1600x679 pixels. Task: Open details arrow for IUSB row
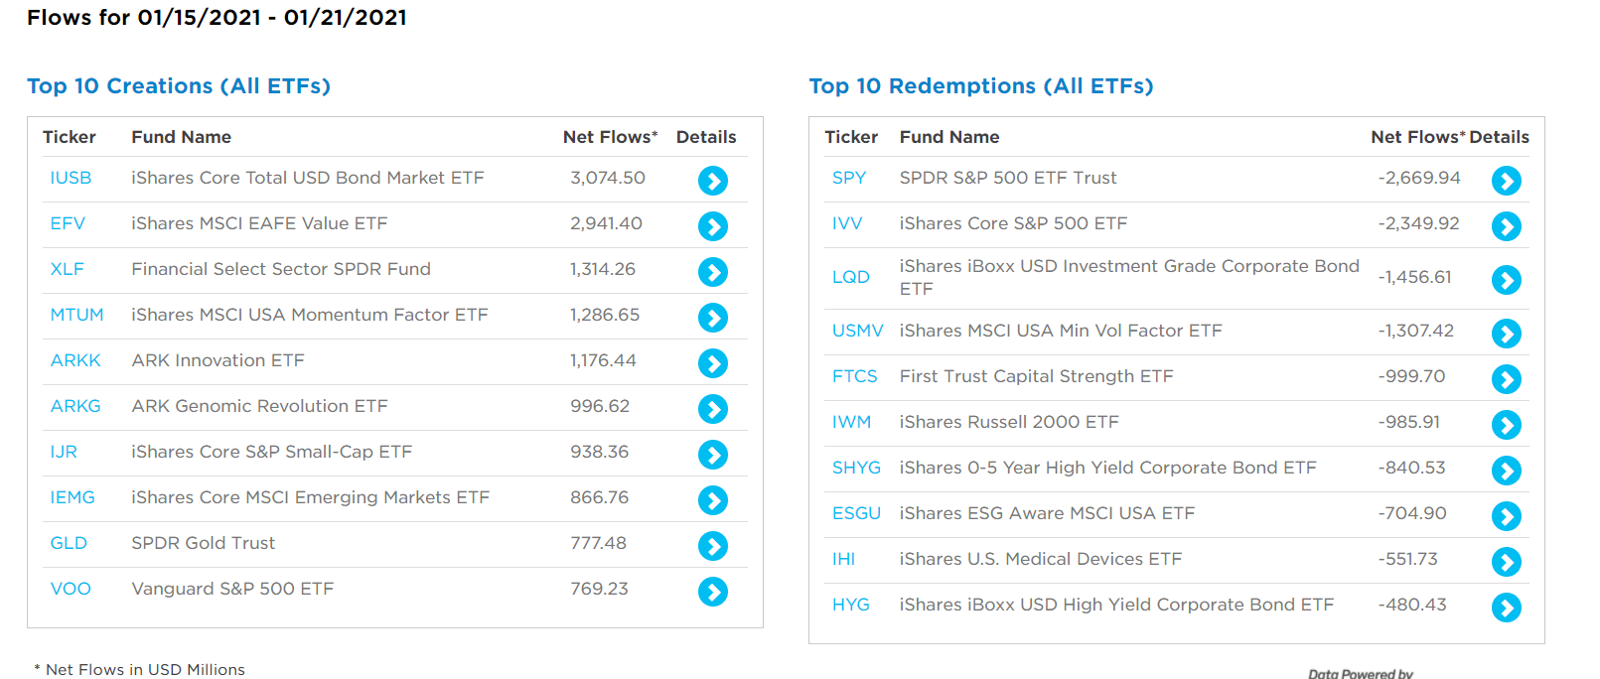713,181
